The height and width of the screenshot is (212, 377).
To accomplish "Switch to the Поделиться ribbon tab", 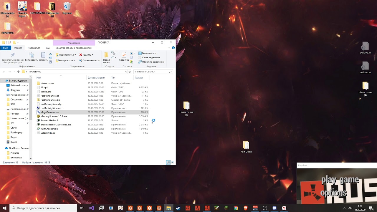I will [34, 48].
